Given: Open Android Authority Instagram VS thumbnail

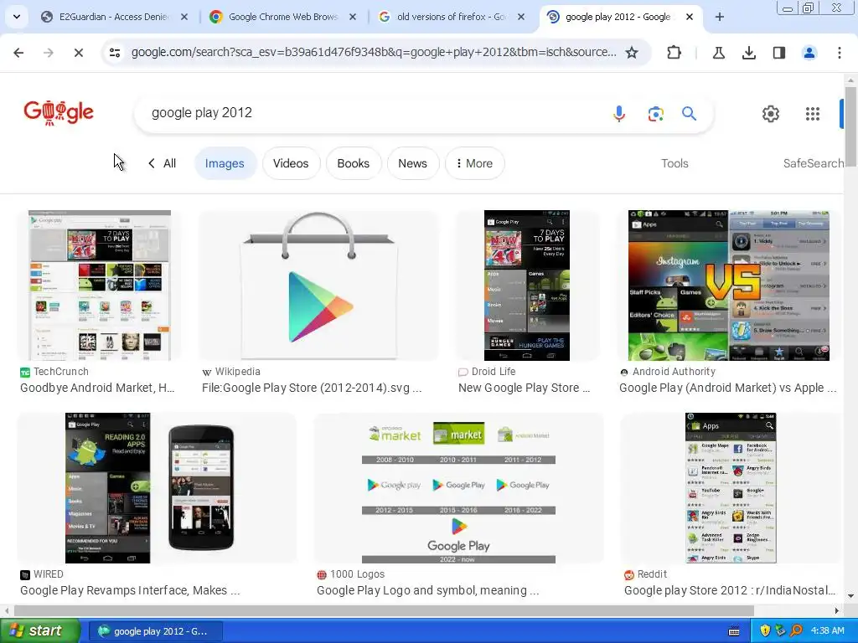Looking at the screenshot, I should pyautogui.click(x=729, y=285).
